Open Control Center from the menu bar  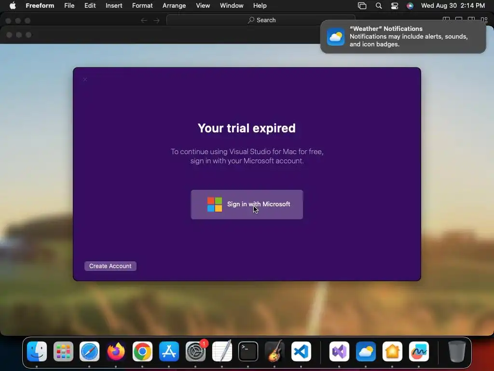395,6
